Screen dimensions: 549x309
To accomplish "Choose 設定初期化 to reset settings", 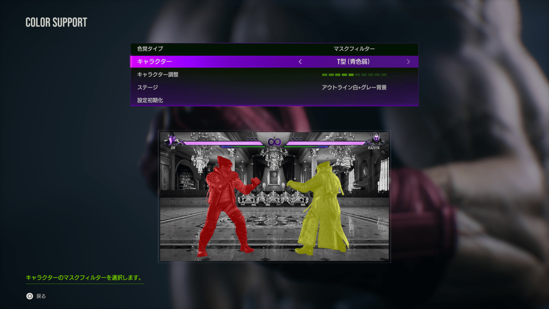I will coord(274,100).
